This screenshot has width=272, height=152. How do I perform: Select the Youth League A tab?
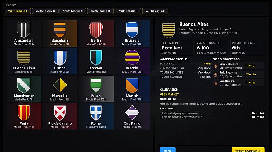pos(18,11)
